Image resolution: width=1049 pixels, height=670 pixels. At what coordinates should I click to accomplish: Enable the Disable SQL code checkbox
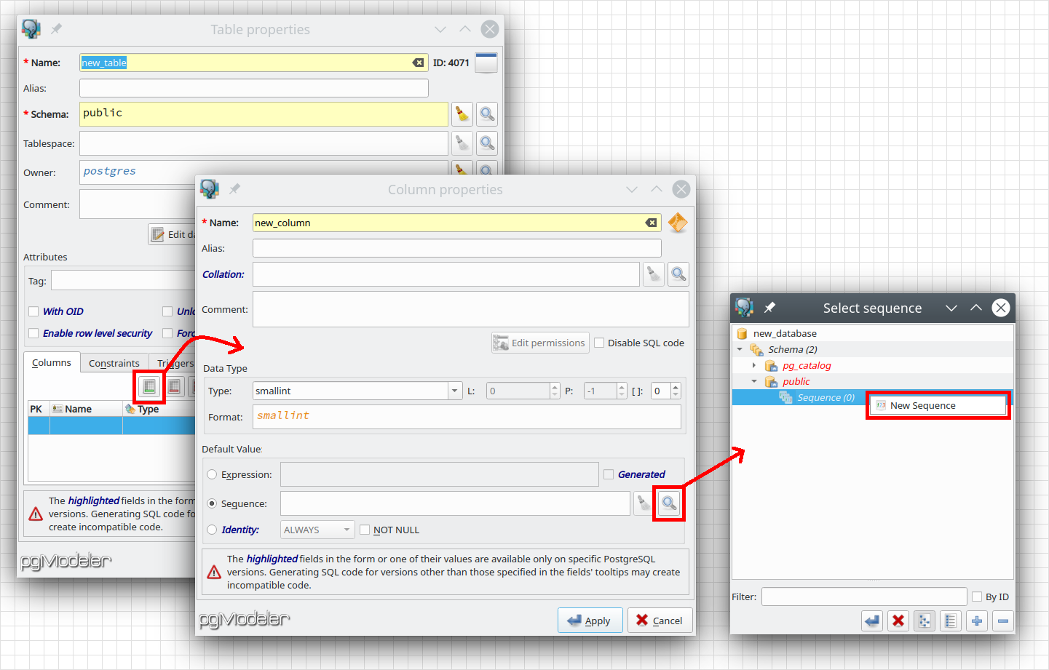coord(599,343)
